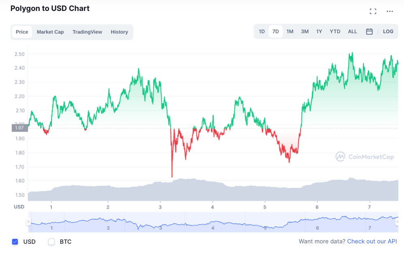Choose the 3M time range
The height and width of the screenshot is (264, 404).
coord(305,32)
